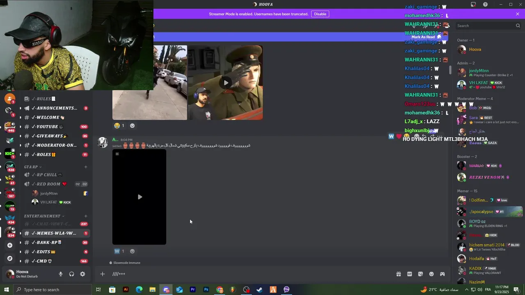Toggle the W reaction under the black video
525x295 pixels.
point(119,251)
